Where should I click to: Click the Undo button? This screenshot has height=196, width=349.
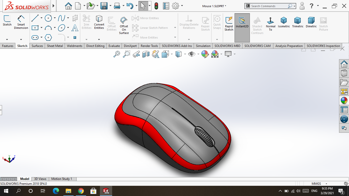tap(130, 6)
